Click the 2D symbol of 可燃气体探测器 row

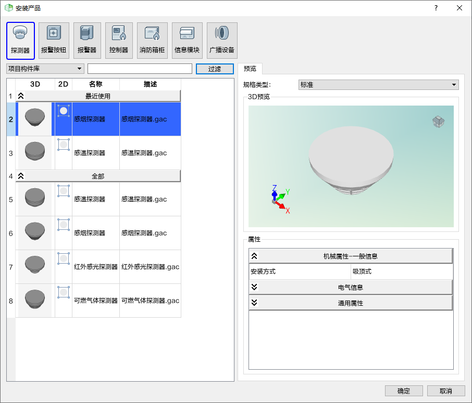(x=64, y=292)
